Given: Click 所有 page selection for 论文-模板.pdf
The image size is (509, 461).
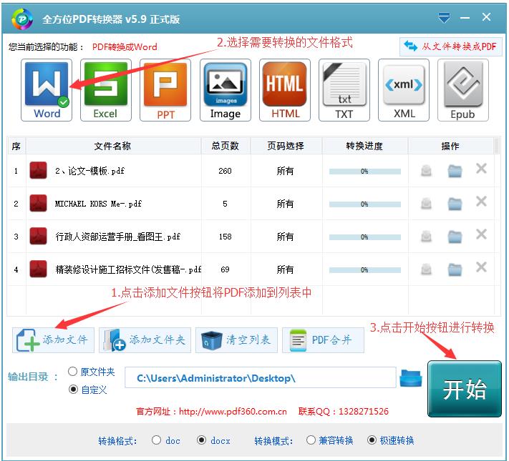Looking at the screenshot, I should tap(285, 172).
